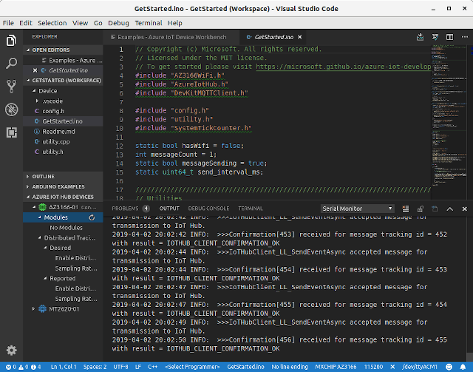Switch to Examples - Azure IoT Device Workbench tab

(171, 37)
